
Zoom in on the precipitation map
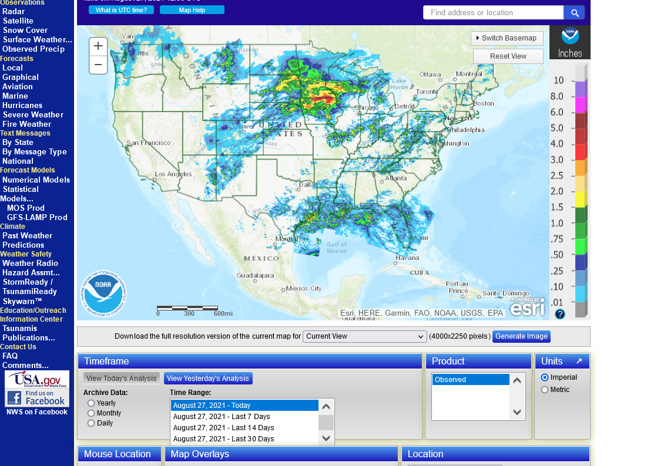[98, 46]
